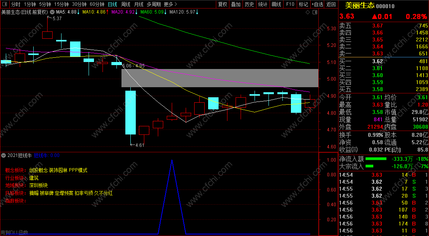Open the indicator settings arrow next to 美丽生态(日线.前复权)
Viewport: 429px width, 236px height.
click(52, 12)
